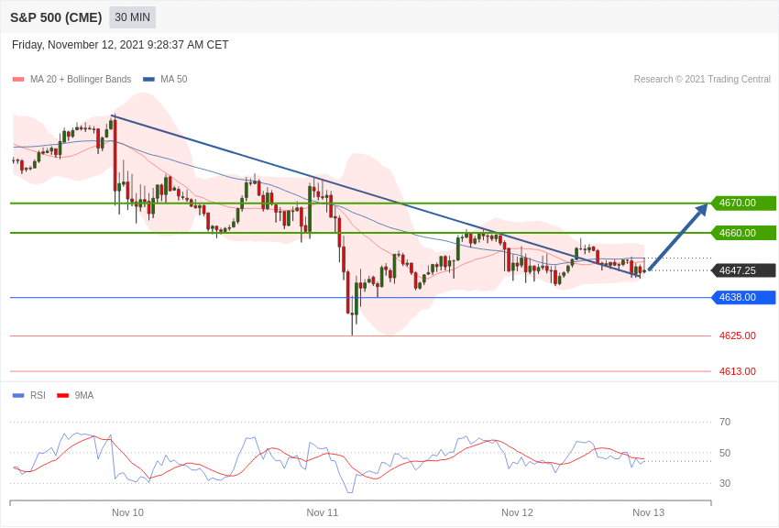Click the 4613.00 support price label
779x528 pixels.
(x=737, y=371)
